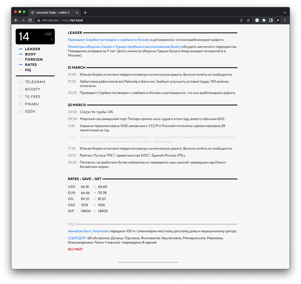Click the red NO MAP label
The height and width of the screenshot is (284, 301).
[75, 249]
